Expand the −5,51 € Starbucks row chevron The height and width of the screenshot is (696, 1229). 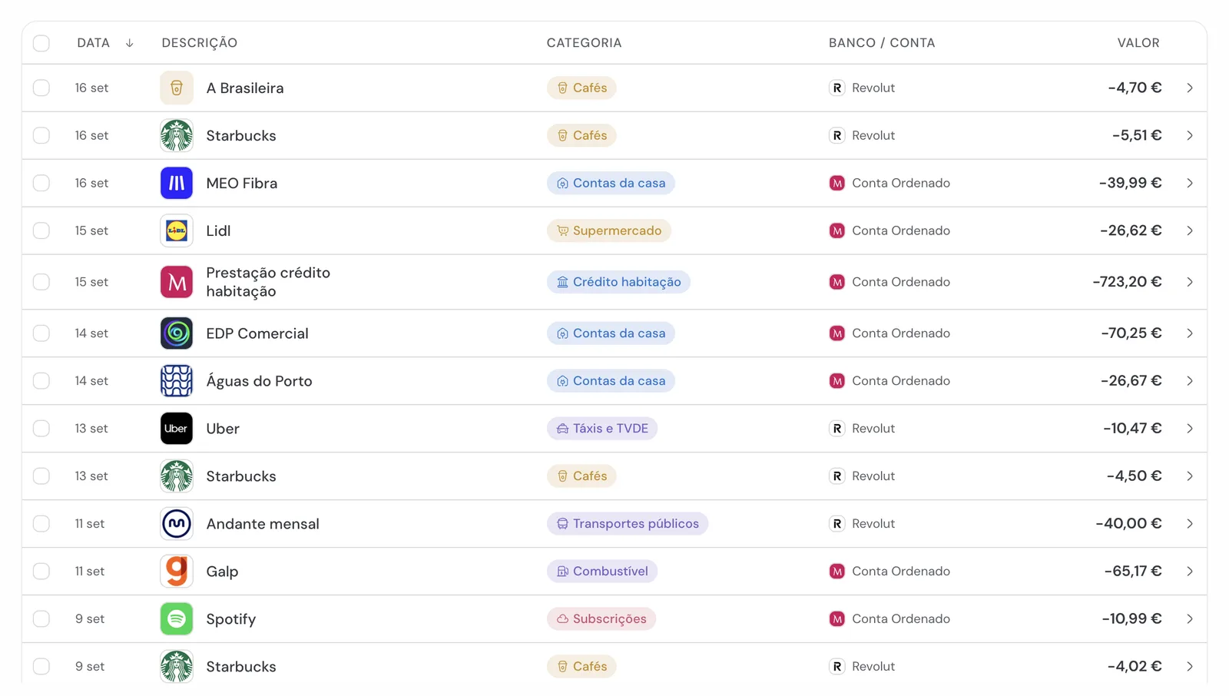(x=1190, y=135)
